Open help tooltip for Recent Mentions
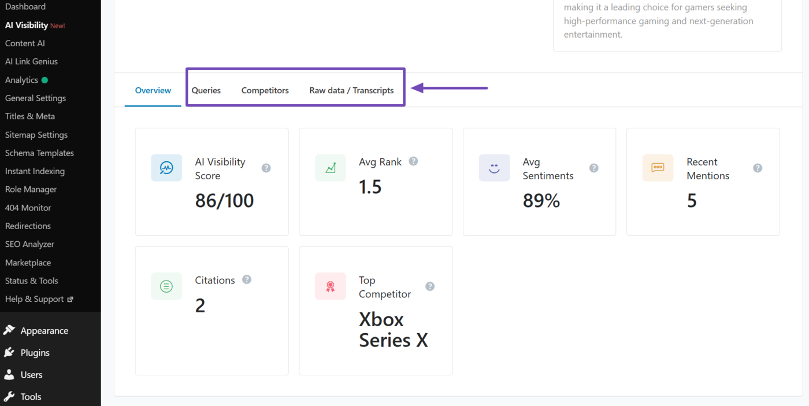 [x=758, y=168]
